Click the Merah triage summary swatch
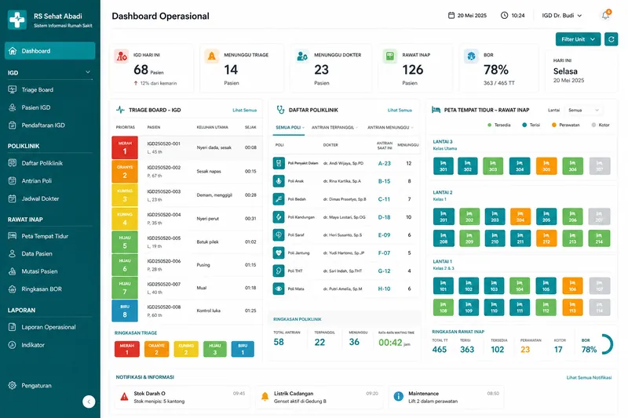 tap(127, 349)
